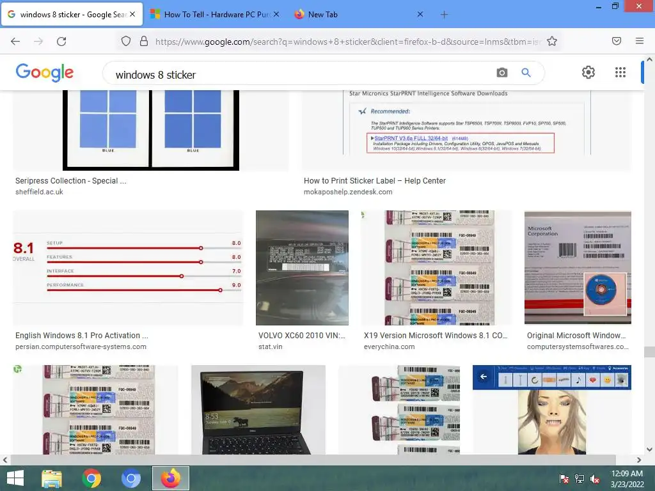The image size is (655, 491).
Task: Click the vertical scrollbar thumb
Action: point(649,352)
